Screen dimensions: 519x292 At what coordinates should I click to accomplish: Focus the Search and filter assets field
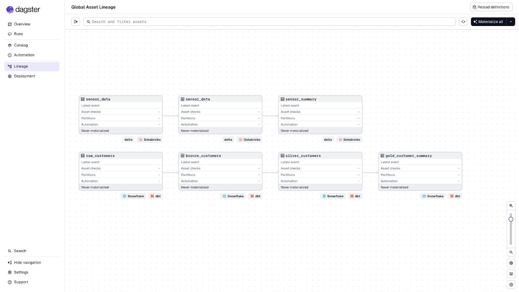(269, 22)
